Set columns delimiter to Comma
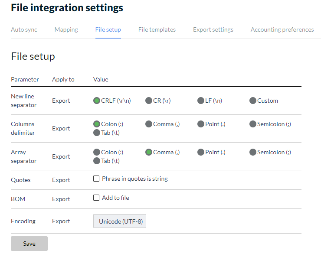 point(149,124)
